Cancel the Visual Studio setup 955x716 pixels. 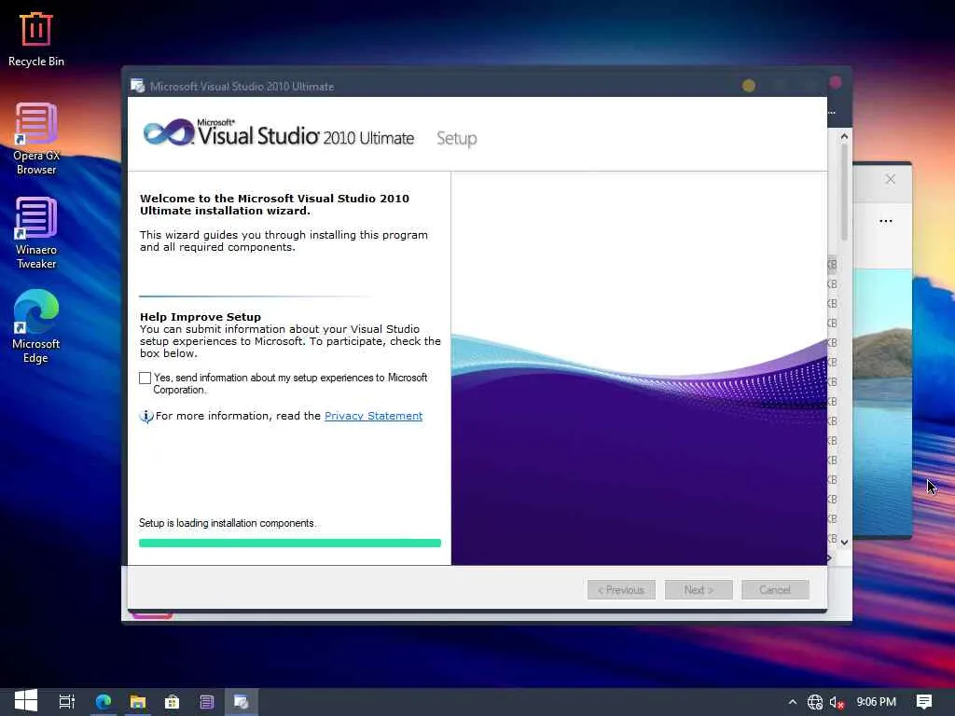[x=775, y=589]
